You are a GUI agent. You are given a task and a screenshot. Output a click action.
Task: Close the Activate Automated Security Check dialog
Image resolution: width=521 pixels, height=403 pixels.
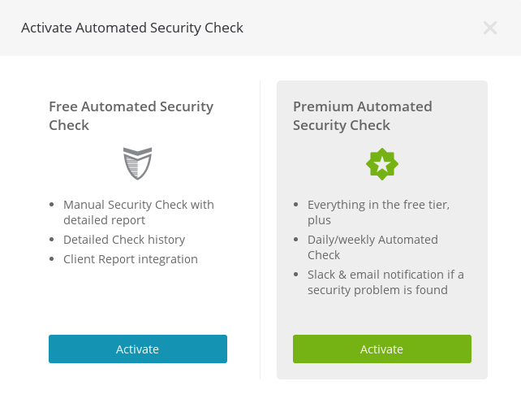click(x=490, y=28)
